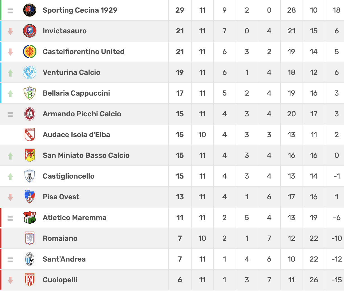Click the Castiglioncello club badge
Viewport: 344px width, 291px height.
pos(30,176)
